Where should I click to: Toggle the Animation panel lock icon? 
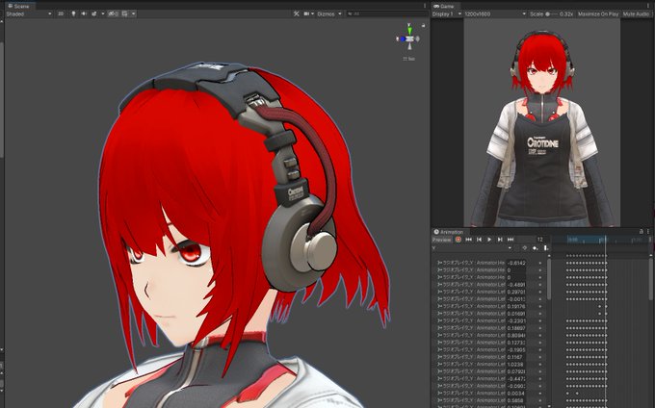pyautogui.click(x=642, y=231)
